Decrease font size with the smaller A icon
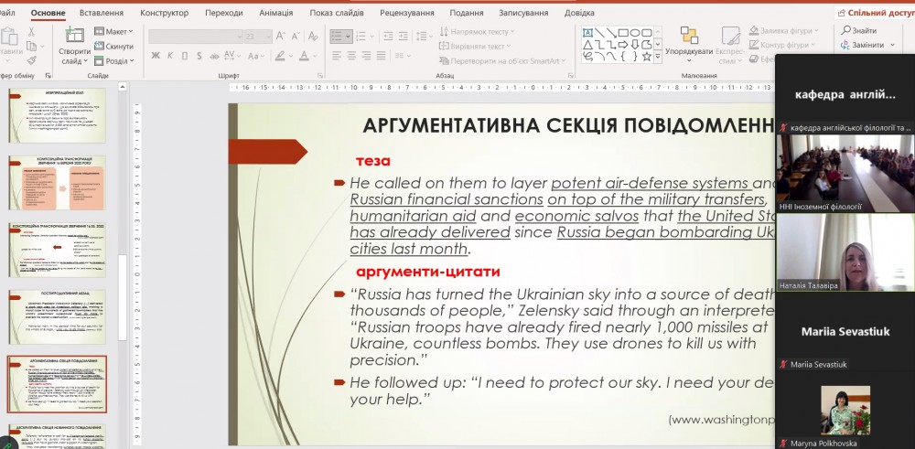This screenshot has width=915, height=449. coord(296,37)
